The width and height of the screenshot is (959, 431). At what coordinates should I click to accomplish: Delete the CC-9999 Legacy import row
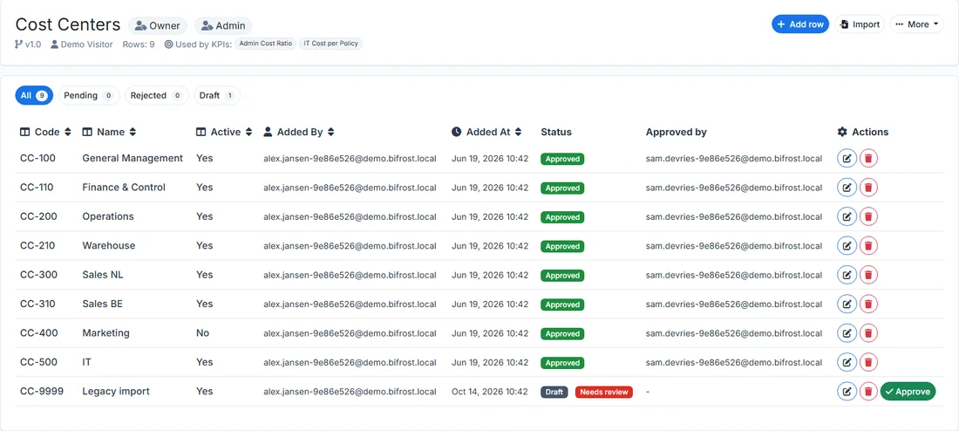[x=868, y=391]
